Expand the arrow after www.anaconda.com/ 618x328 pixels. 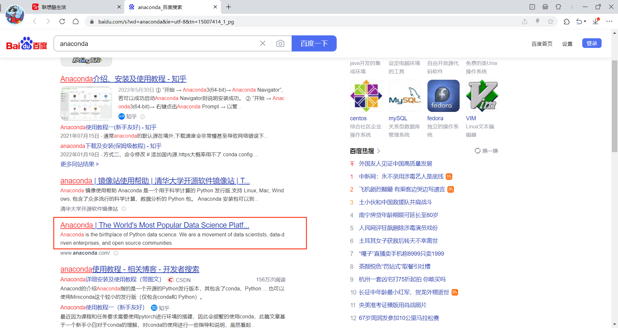116,253
